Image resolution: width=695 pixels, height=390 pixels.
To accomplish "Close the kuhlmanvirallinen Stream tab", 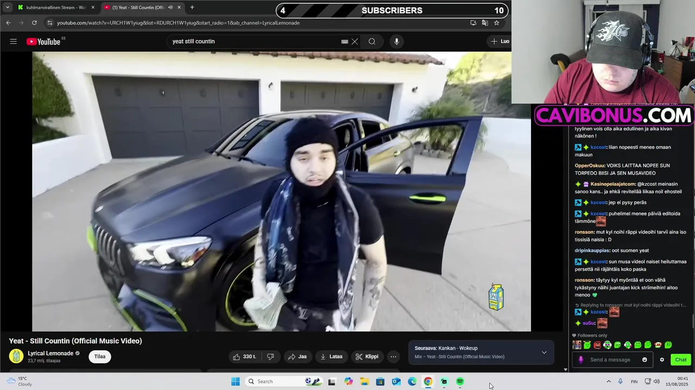I will pyautogui.click(x=93, y=8).
